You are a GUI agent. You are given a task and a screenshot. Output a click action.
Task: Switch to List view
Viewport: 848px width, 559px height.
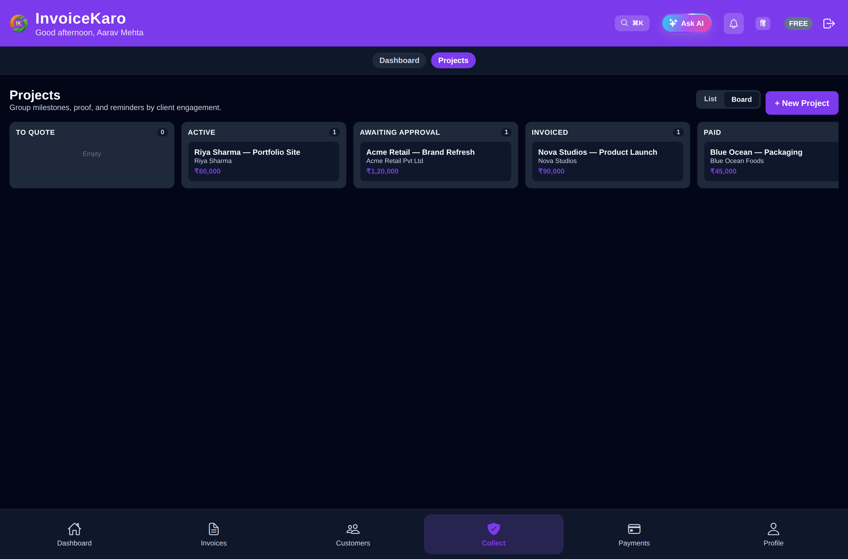click(x=710, y=99)
